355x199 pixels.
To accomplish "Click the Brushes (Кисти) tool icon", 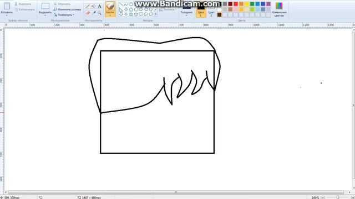I will pyautogui.click(x=110, y=6).
